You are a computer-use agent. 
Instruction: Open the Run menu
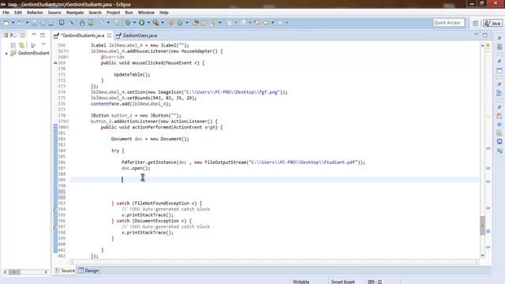point(129,13)
